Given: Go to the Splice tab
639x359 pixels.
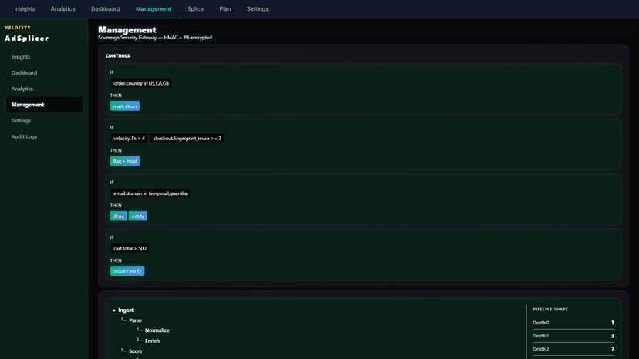Looking at the screenshot, I should point(195,9).
